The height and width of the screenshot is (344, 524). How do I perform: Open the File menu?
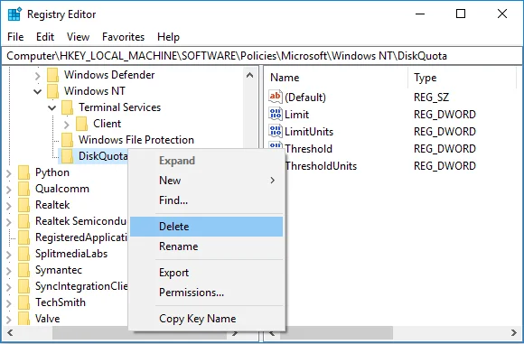point(15,37)
